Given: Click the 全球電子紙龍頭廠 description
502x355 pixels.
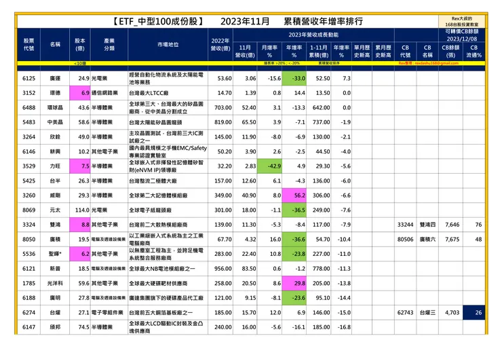Looking at the screenshot, I should (150, 210).
